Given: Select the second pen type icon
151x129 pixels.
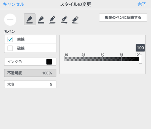Looking at the screenshot, I should 41,20.
